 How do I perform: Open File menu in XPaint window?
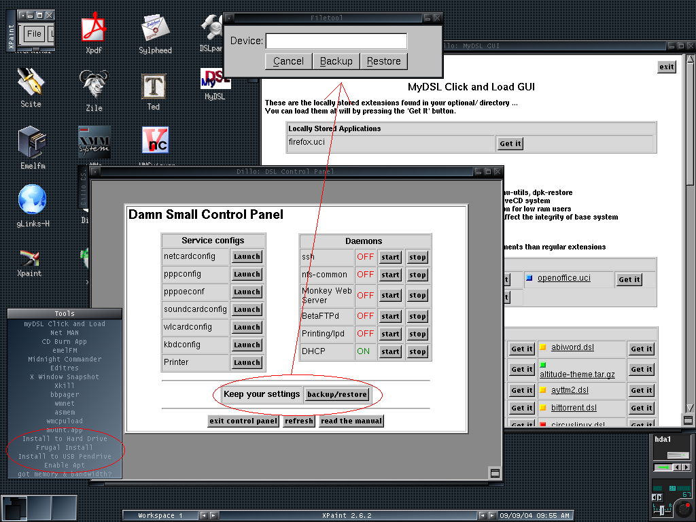(x=34, y=34)
